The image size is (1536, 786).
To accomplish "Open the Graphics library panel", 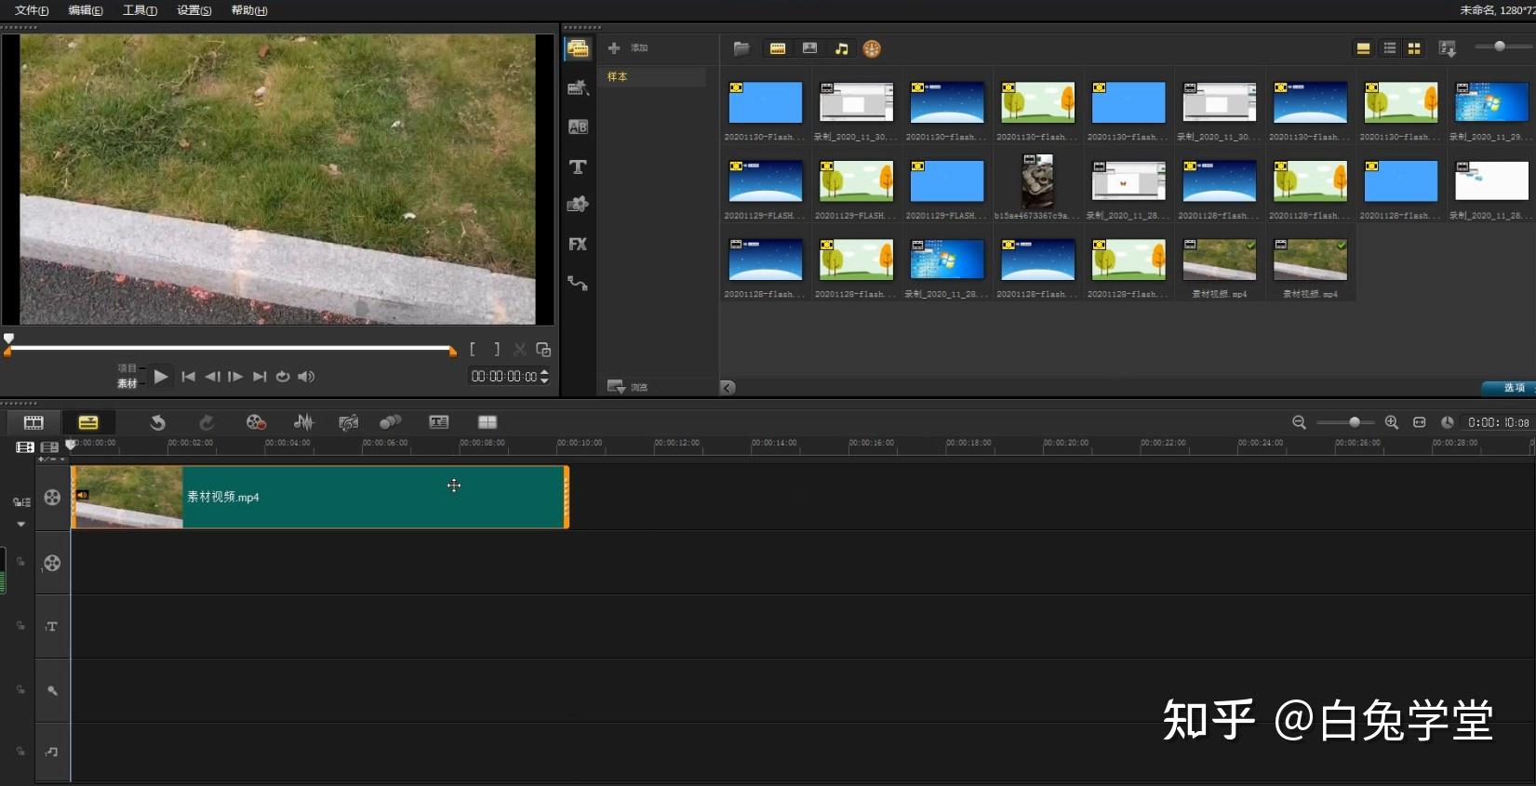I will (578, 205).
